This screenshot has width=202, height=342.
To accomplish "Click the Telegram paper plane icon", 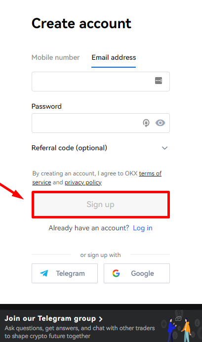I will click(44, 273).
